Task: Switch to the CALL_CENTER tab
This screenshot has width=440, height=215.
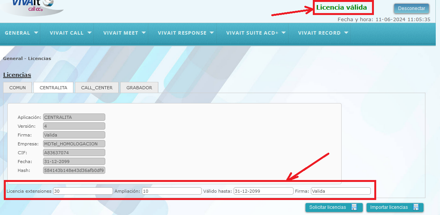Action: click(x=97, y=88)
